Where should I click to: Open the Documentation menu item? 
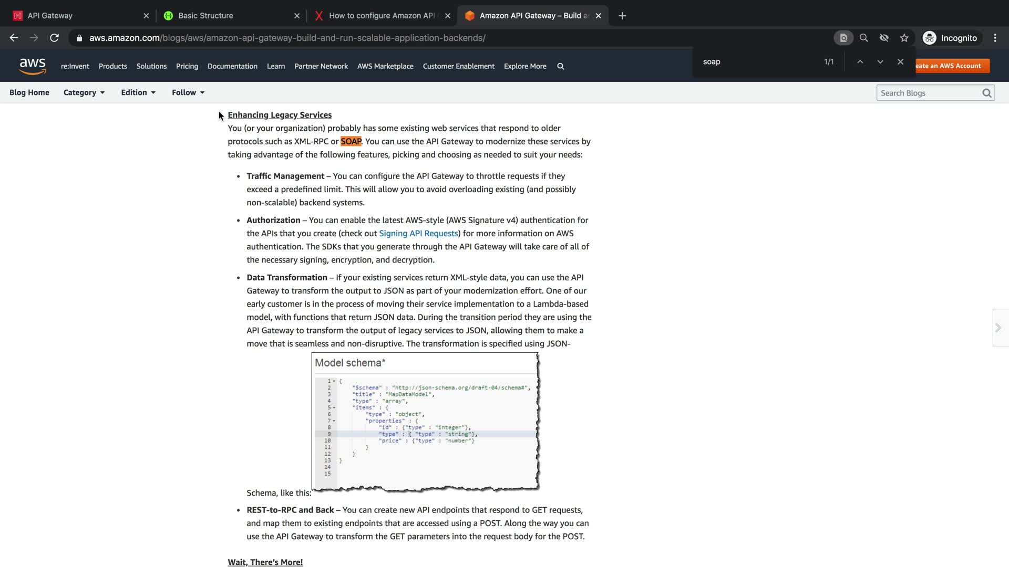232,66
